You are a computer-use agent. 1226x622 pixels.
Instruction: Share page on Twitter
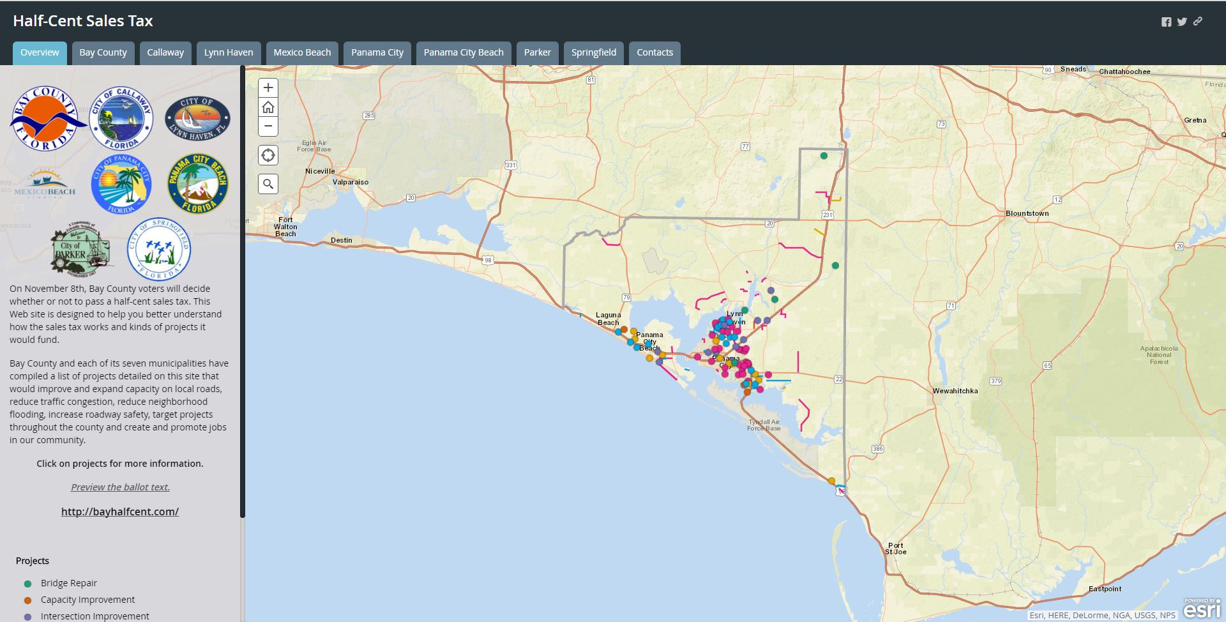[x=1182, y=22]
